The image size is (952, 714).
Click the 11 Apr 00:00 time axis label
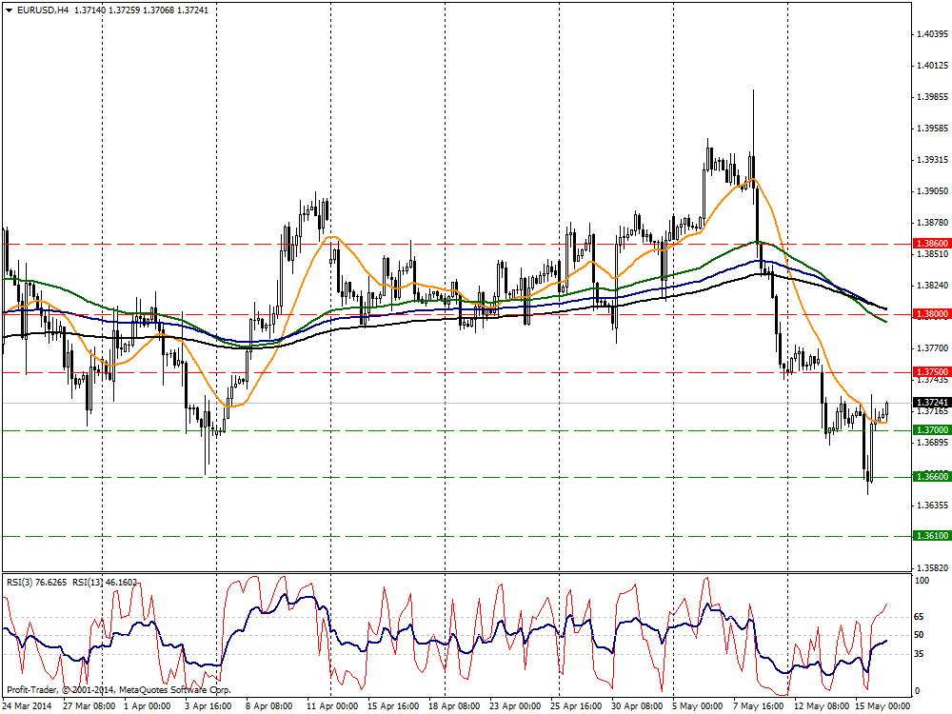(x=332, y=706)
